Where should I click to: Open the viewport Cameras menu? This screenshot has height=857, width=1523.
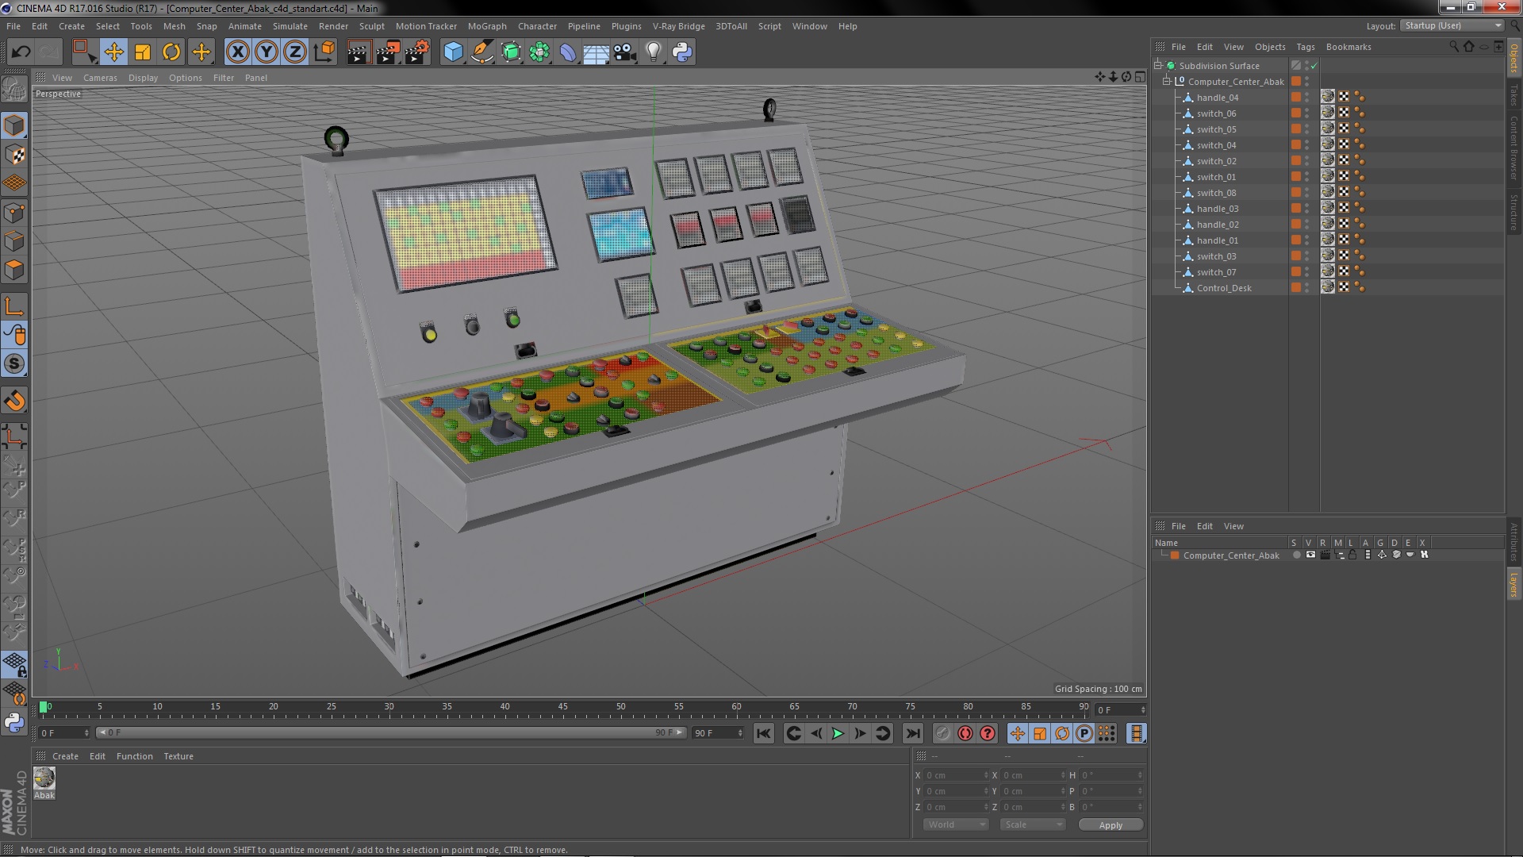click(100, 78)
